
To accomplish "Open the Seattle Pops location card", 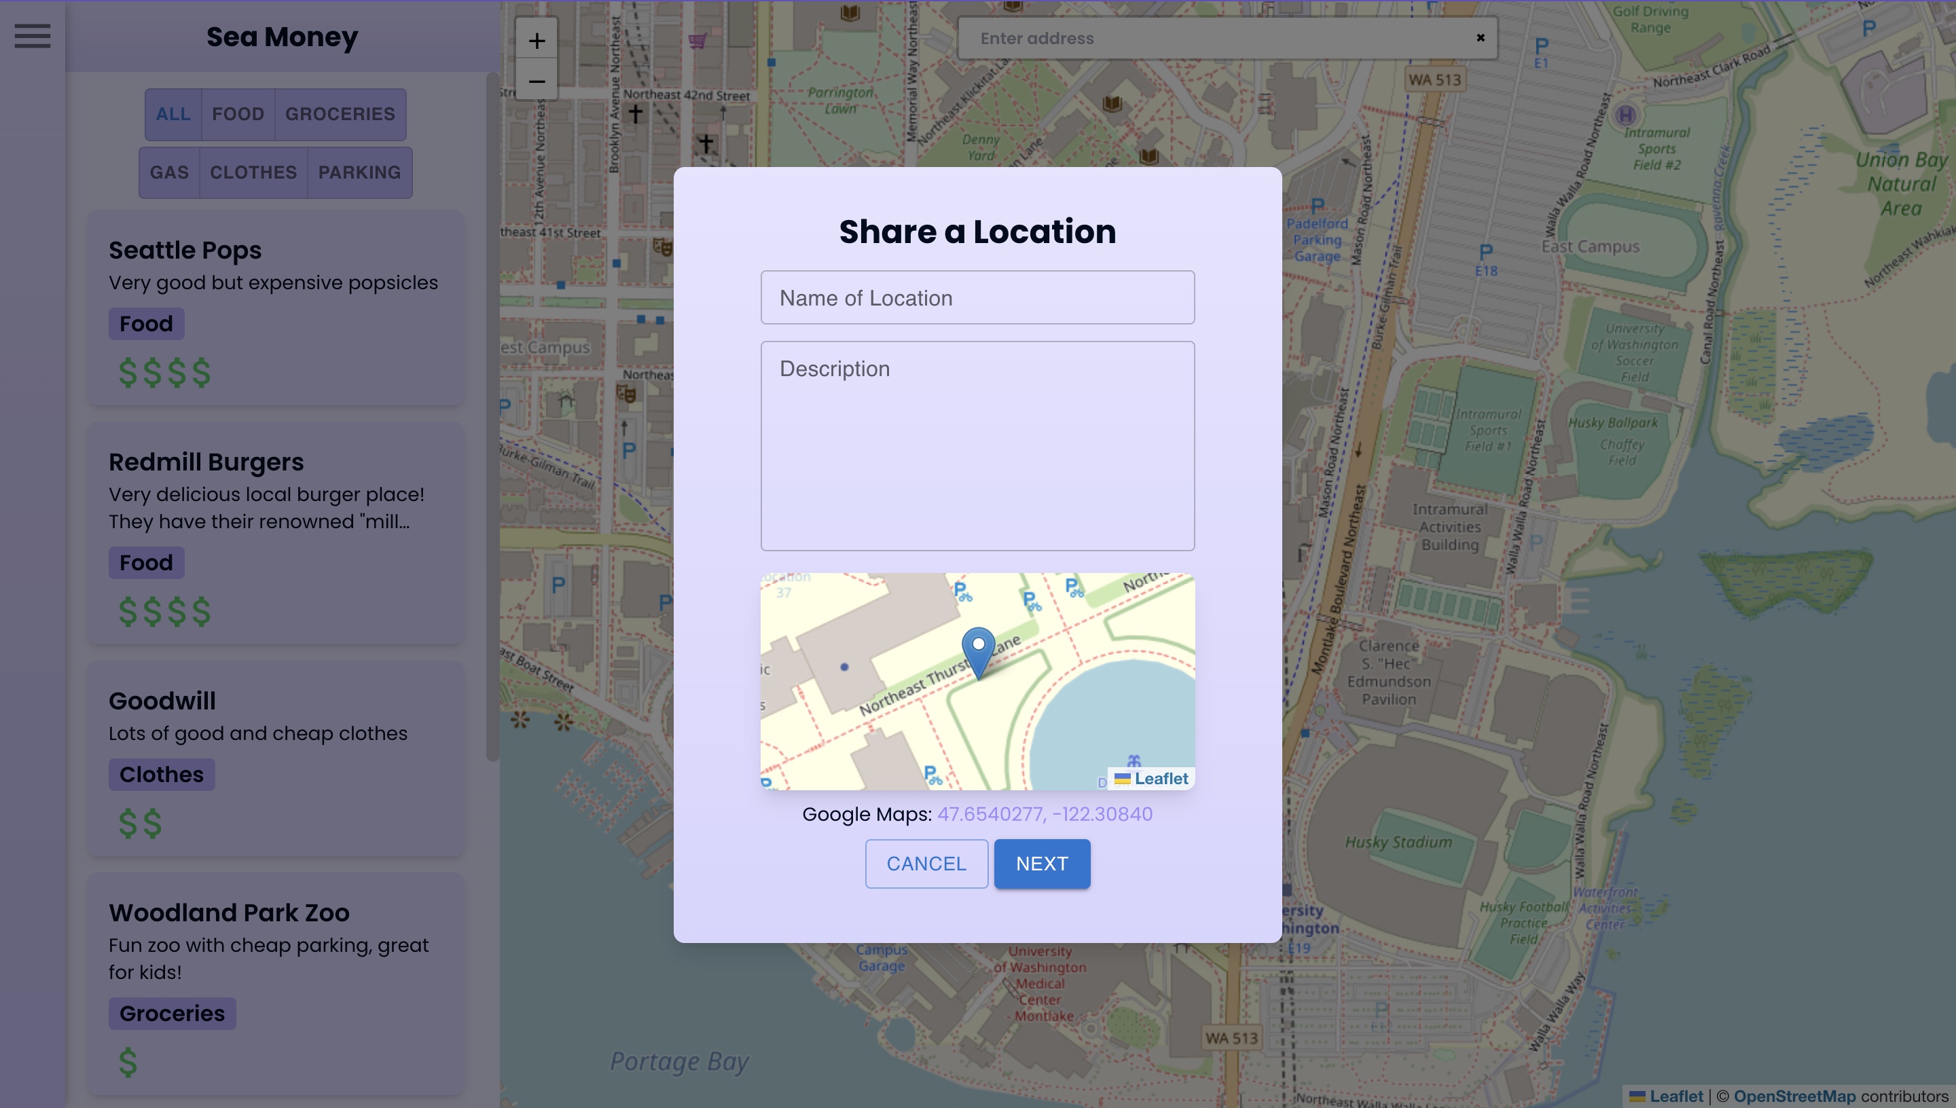I will point(276,308).
